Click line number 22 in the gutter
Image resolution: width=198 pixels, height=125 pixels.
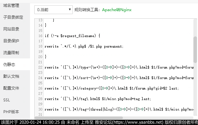(x=40, y=67)
